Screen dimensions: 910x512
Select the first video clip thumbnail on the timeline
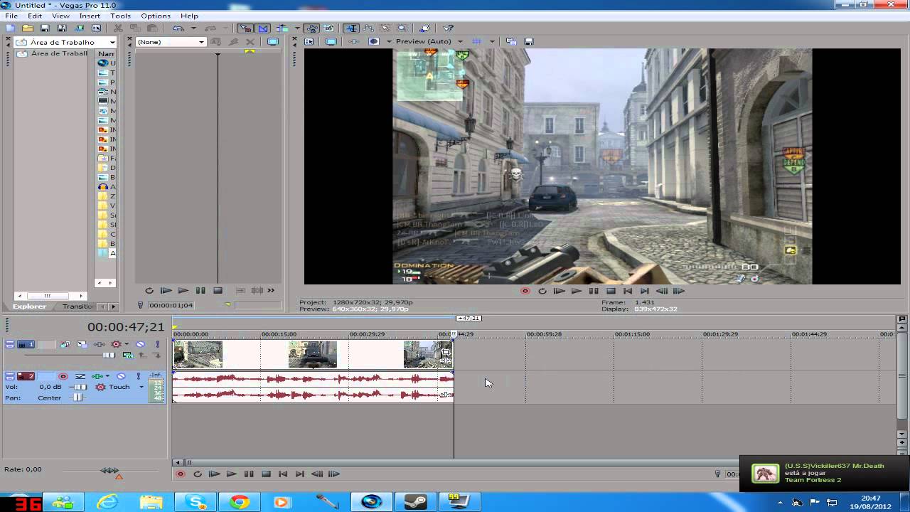point(198,354)
